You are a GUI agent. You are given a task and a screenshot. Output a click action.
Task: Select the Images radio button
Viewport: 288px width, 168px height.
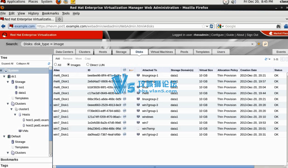click(68, 64)
